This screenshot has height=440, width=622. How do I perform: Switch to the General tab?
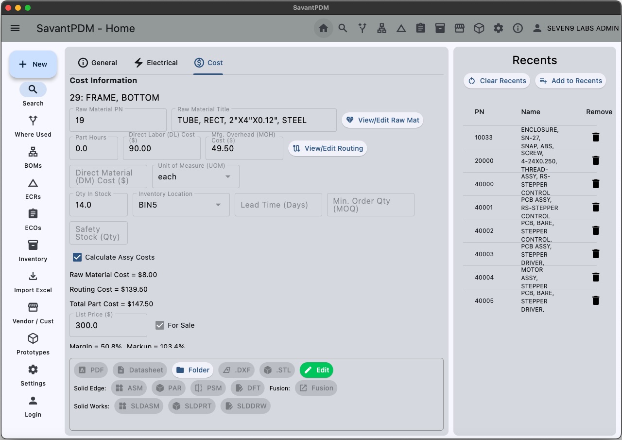pyautogui.click(x=98, y=63)
